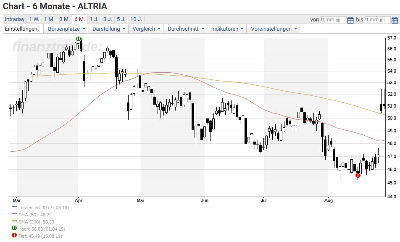
Task: Select the 6 M. timeframe tab
Action: point(80,19)
